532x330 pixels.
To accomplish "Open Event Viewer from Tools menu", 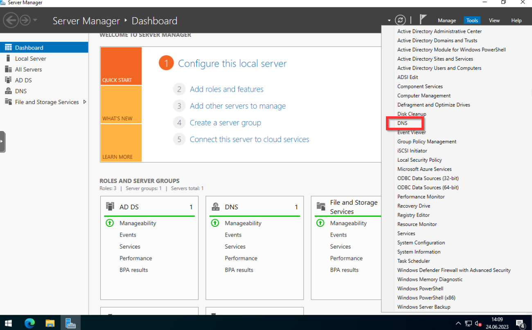I will tap(412, 132).
